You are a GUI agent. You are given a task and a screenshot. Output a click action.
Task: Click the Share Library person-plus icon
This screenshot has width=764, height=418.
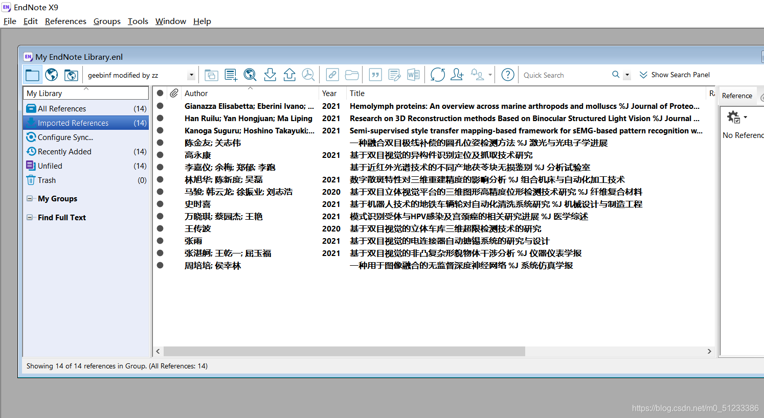tap(457, 75)
